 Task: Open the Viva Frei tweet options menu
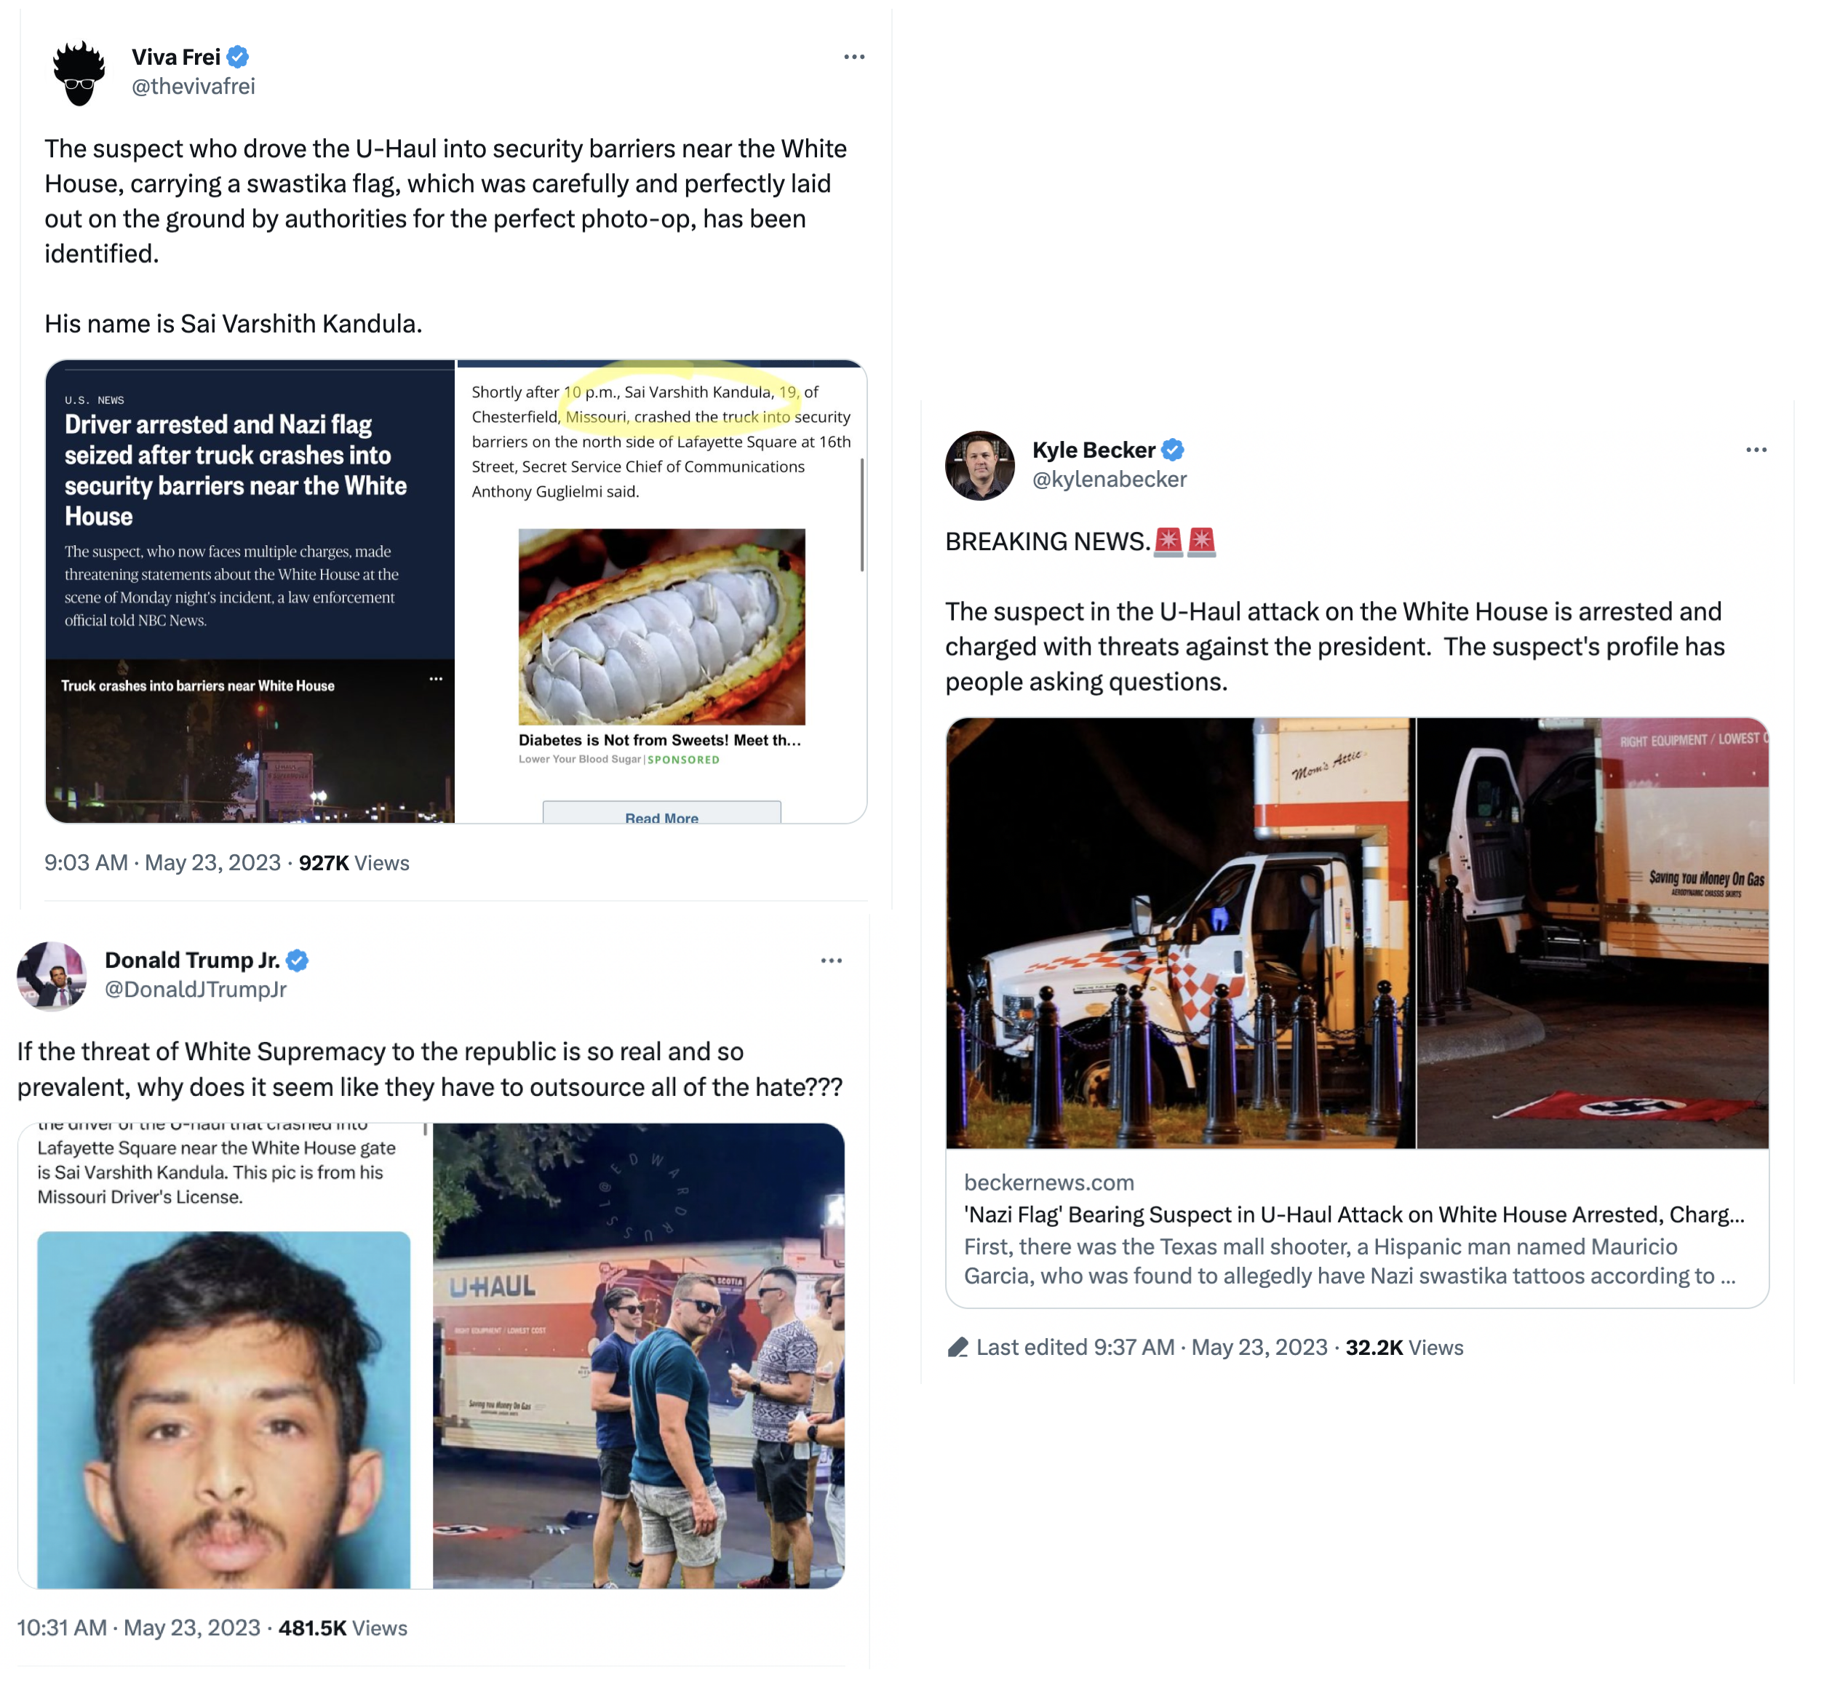click(853, 57)
